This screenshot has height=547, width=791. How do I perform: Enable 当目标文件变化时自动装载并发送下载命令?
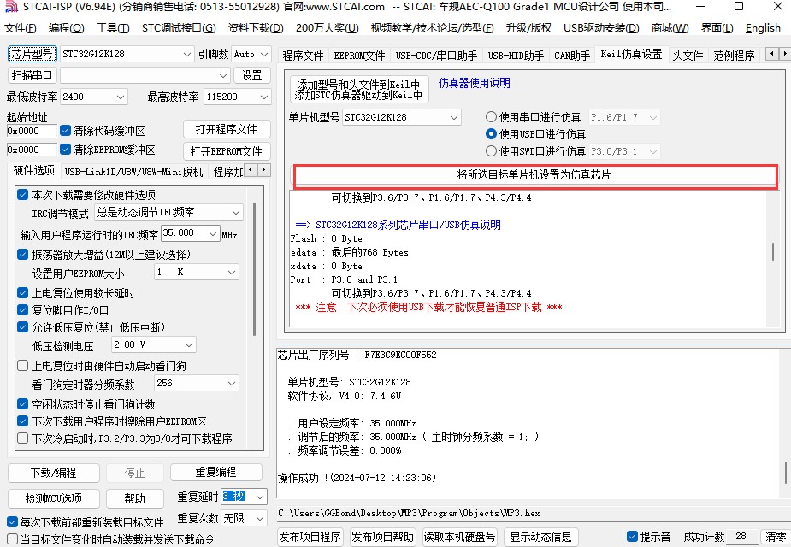tap(13, 539)
